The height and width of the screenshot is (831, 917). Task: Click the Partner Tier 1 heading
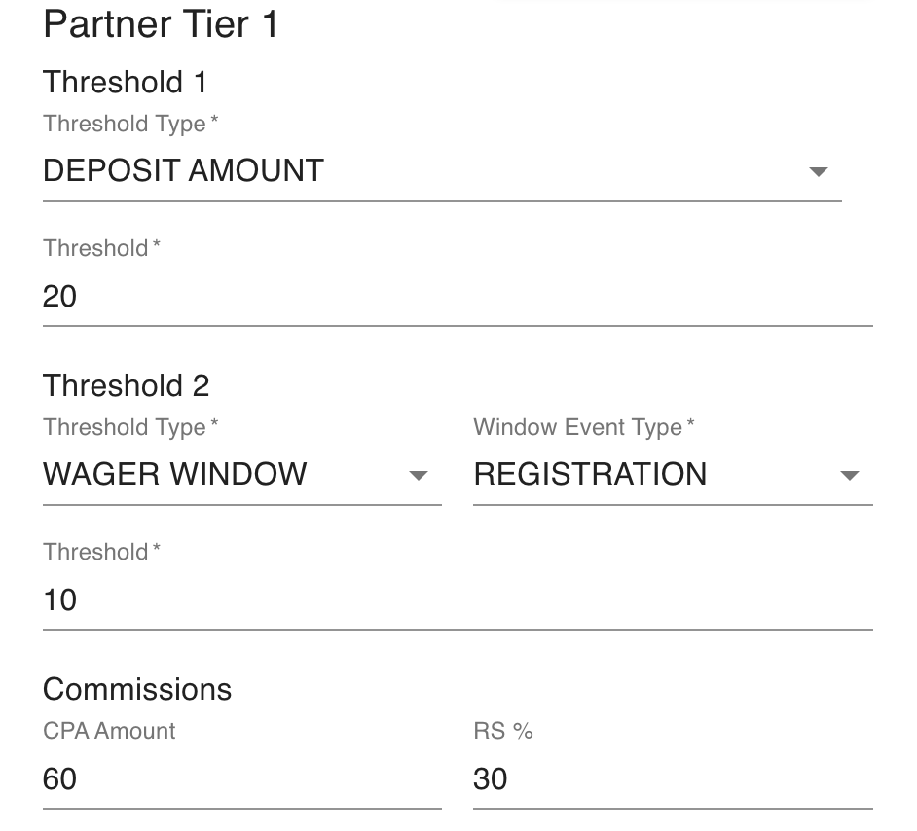pos(161,25)
